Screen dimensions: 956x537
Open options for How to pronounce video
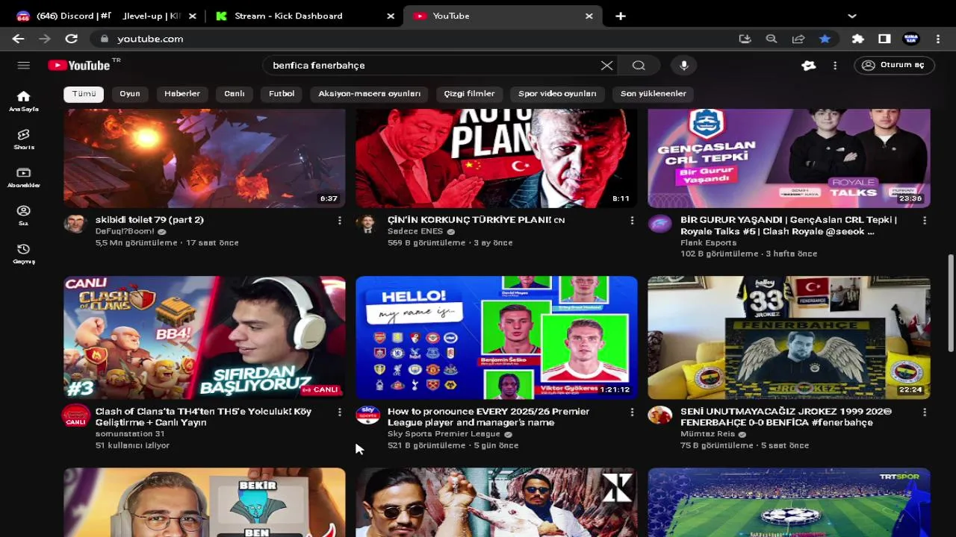click(x=632, y=412)
